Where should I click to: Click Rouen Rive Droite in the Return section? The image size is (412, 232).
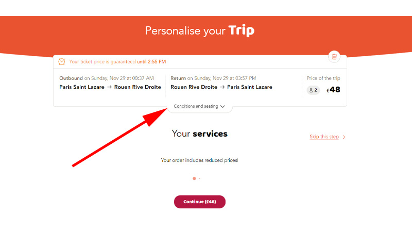(194, 87)
